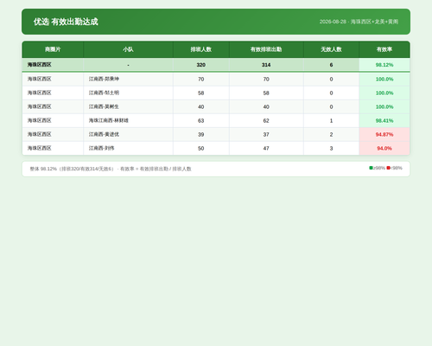
Task: Click the dash cell in the summary row
Action: (x=128, y=65)
